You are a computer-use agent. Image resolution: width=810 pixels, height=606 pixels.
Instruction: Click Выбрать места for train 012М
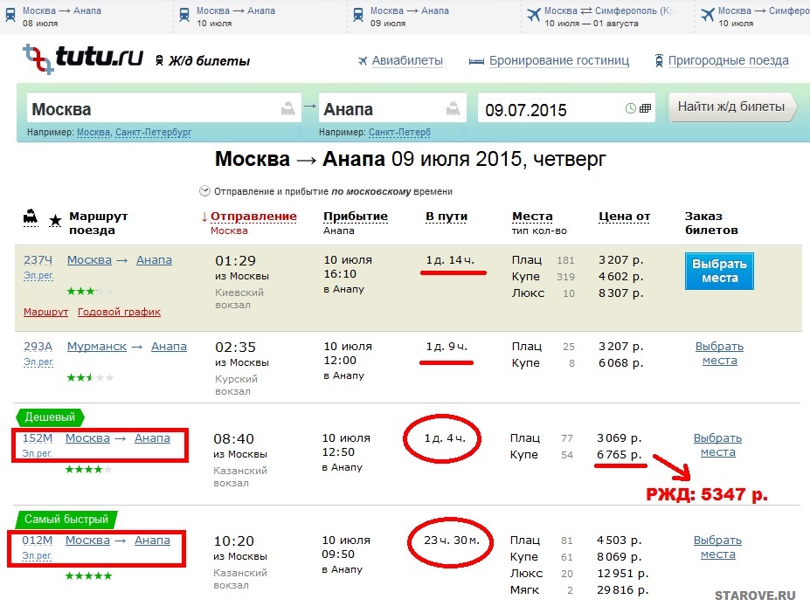[717, 547]
